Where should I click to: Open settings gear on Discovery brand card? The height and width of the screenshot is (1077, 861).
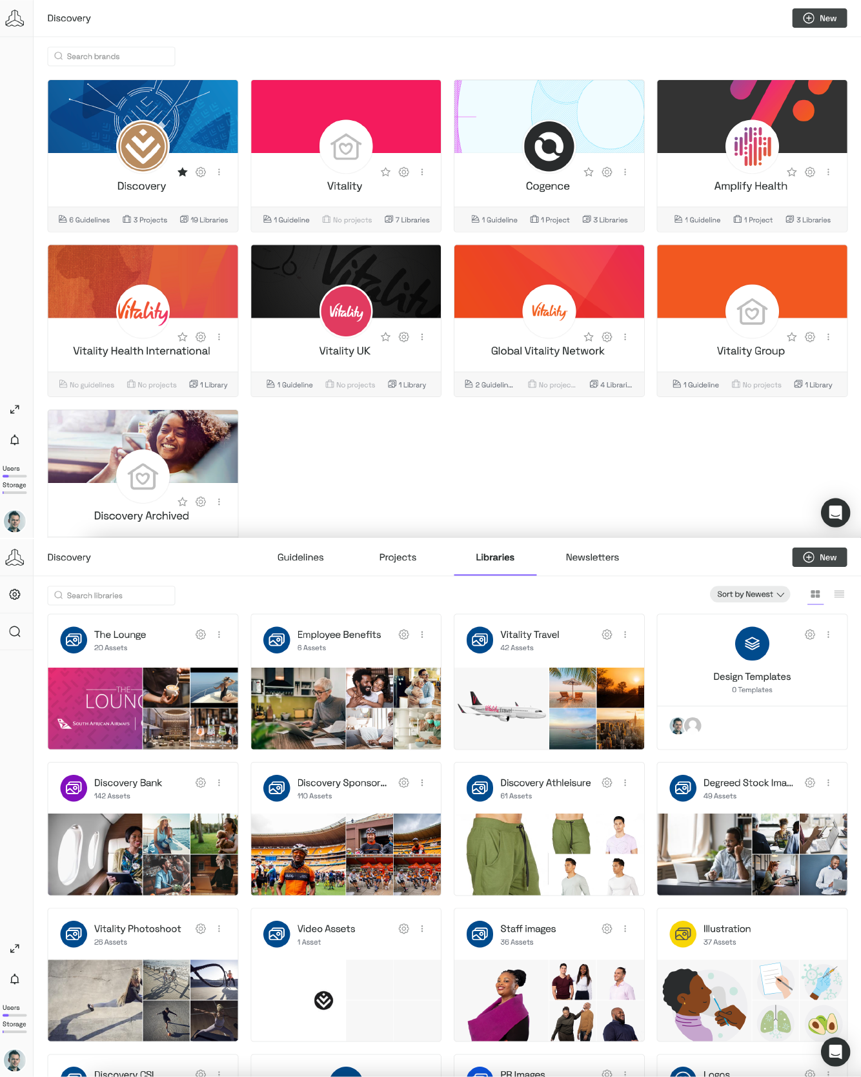[201, 172]
